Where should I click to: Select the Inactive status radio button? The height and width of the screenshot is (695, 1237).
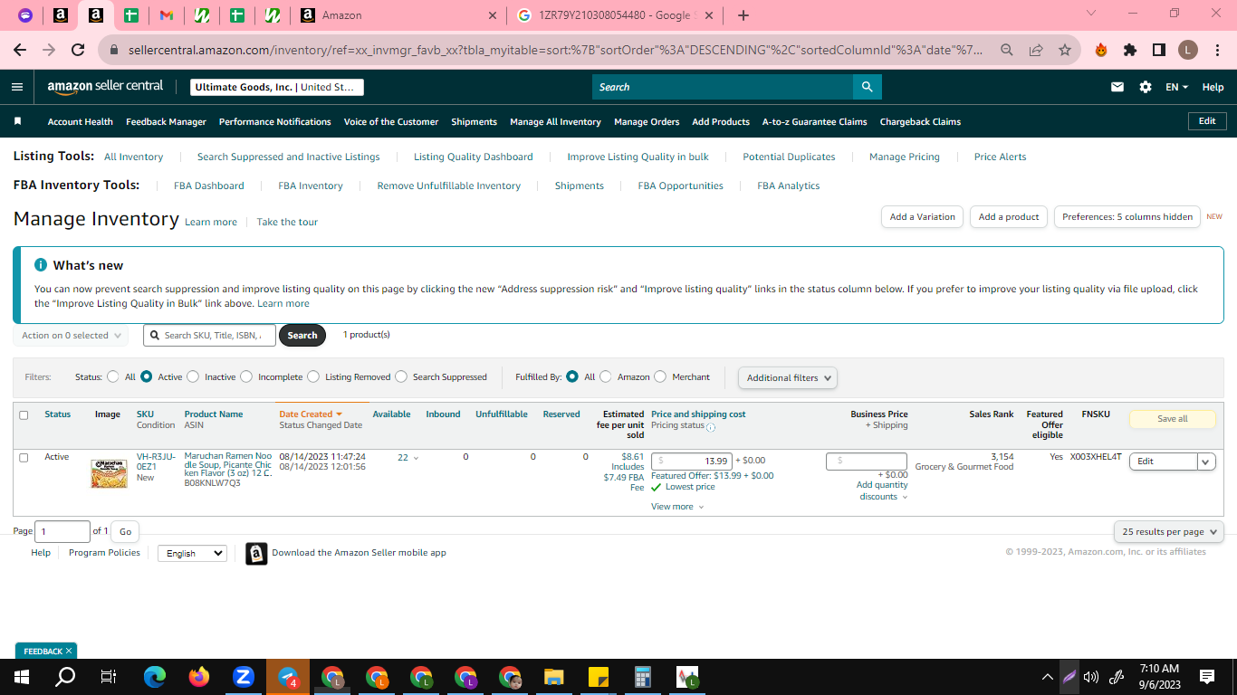click(194, 376)
